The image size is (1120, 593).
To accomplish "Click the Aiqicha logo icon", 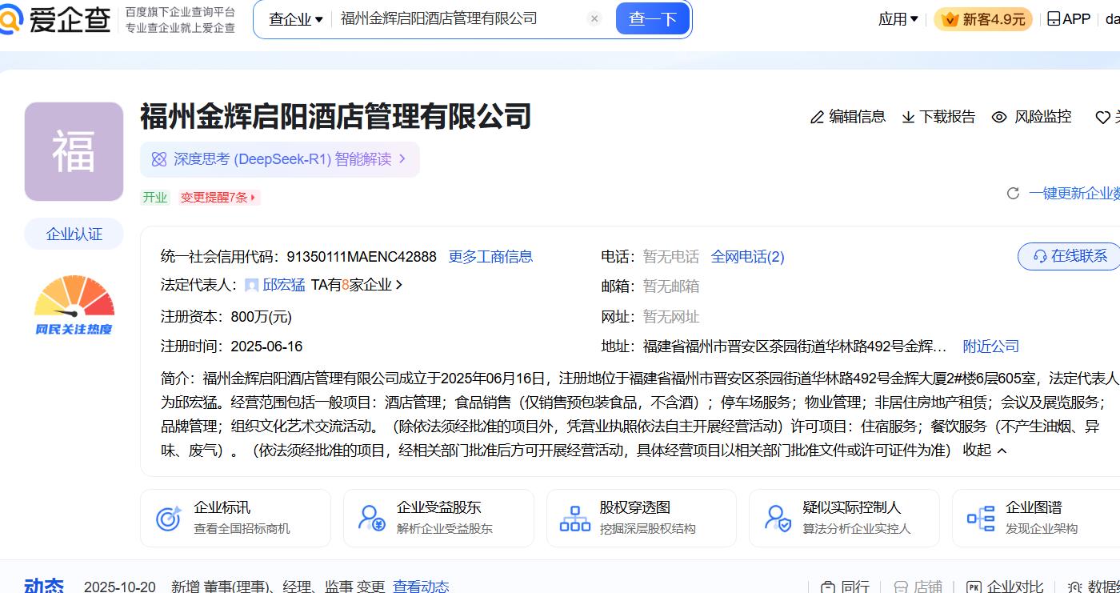I will 11,19.
